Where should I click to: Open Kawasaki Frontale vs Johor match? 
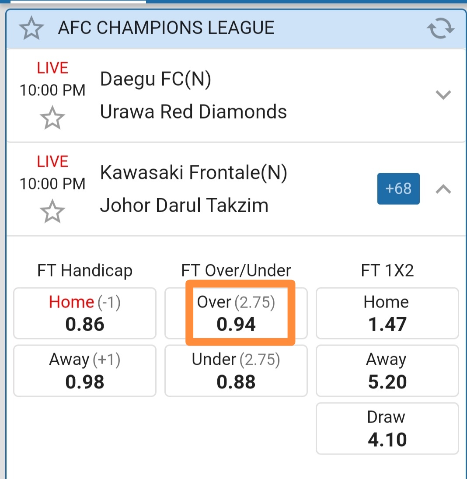193,189
